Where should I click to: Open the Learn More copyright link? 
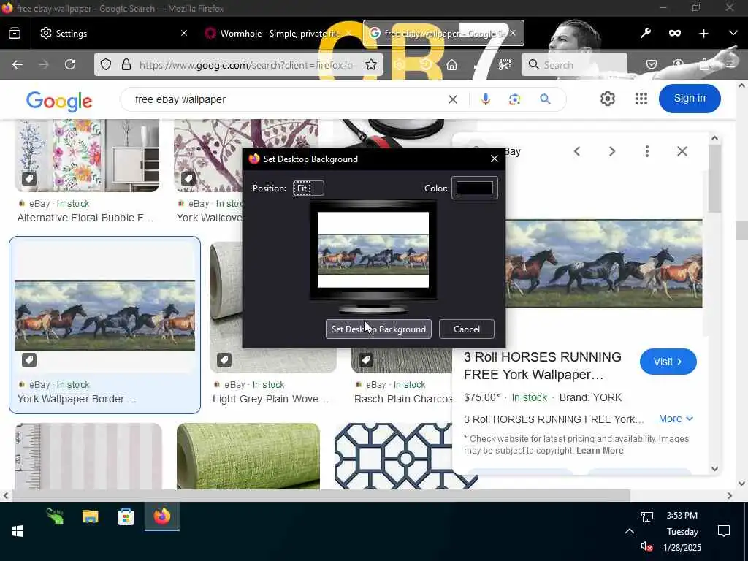tap(600, 450)
